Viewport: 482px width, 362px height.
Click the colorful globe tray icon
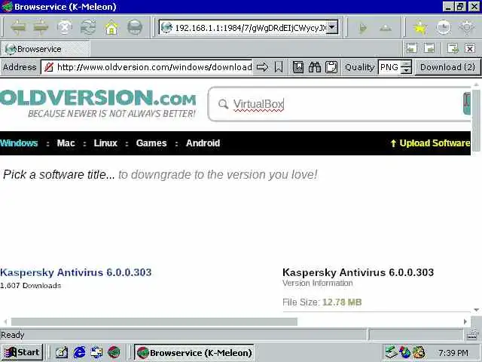(405, 352)
